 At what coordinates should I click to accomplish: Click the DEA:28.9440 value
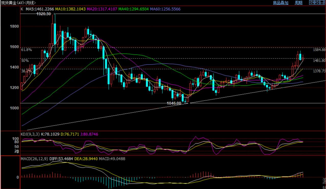click(x=86, y=159)
